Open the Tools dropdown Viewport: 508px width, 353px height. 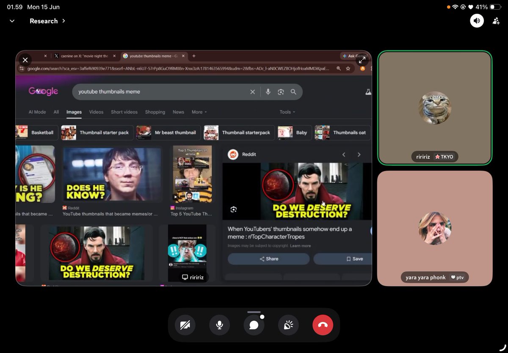[287, 112]
